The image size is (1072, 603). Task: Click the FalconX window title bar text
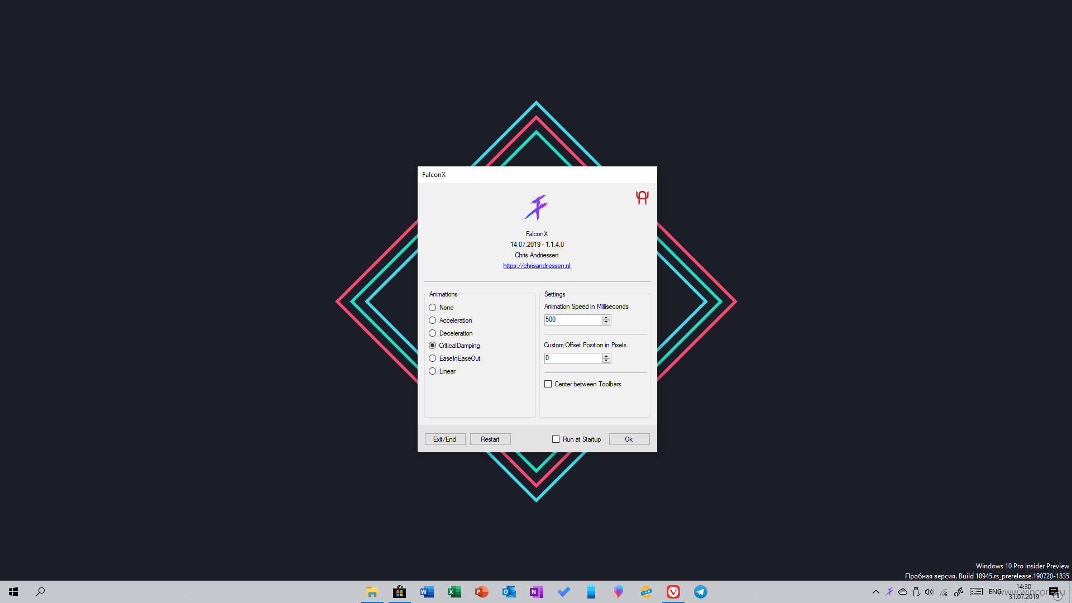[x=434, y=175]
